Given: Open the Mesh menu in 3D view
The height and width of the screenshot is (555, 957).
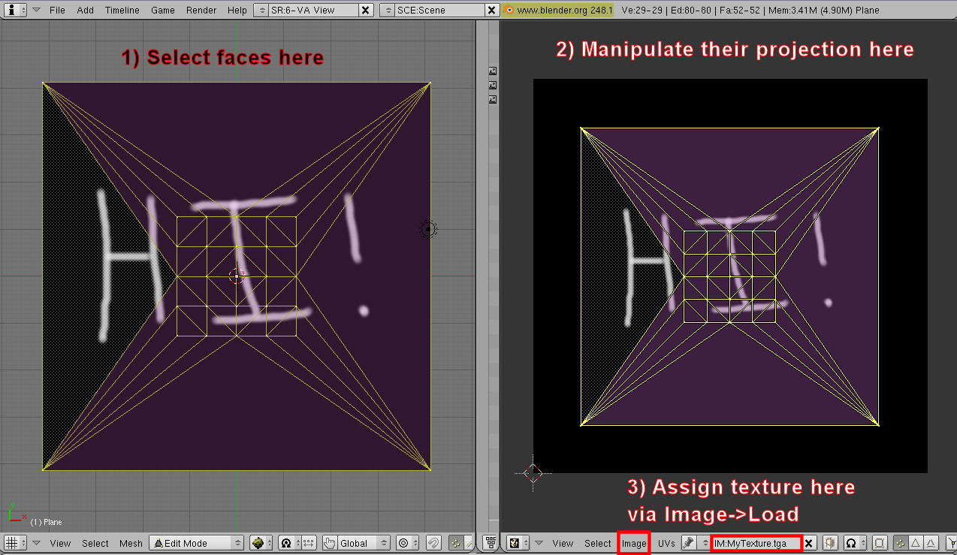Looking at the screenshot, I should pos(131,543).
